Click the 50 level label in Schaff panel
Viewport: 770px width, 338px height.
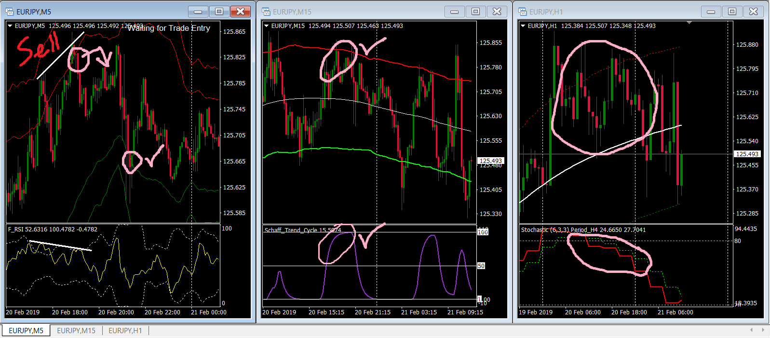481,266
